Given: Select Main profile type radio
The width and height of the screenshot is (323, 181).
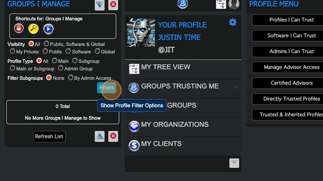Looking at the screenshot, I should coord(54,60).
